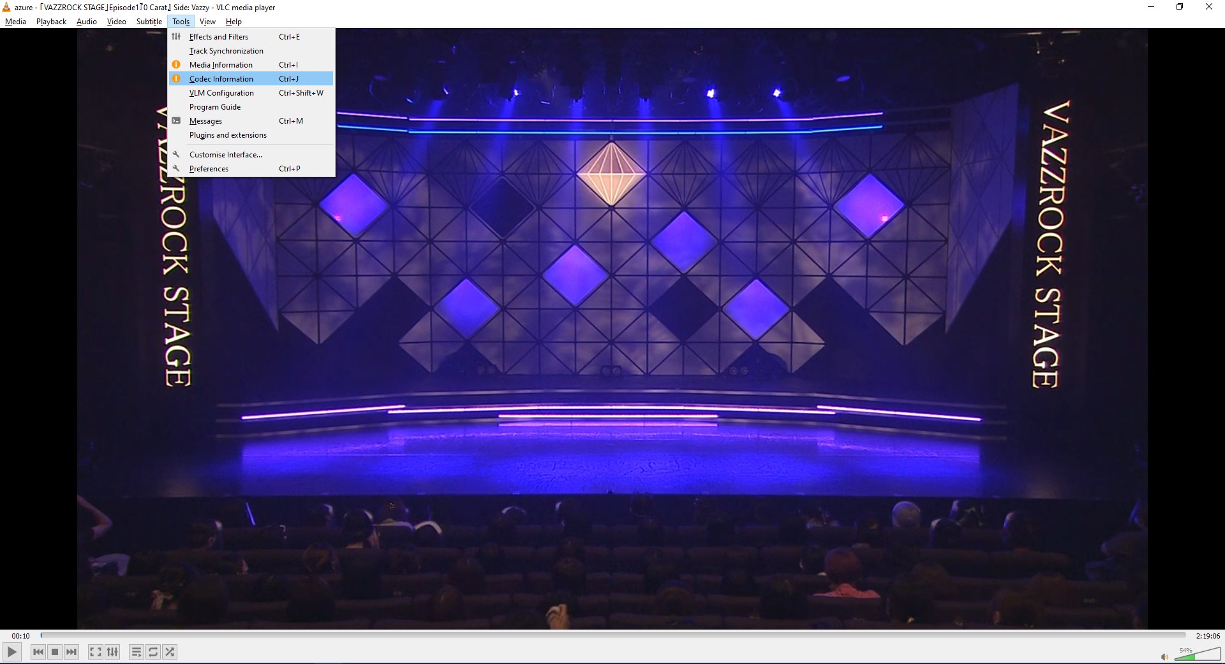
Task: Open the Media menu
Action: pyautogui.click(x=15, y=22)
